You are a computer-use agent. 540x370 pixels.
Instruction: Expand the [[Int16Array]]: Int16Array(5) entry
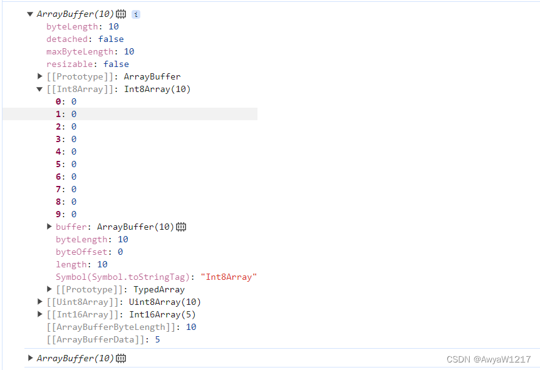click(39, 314)
